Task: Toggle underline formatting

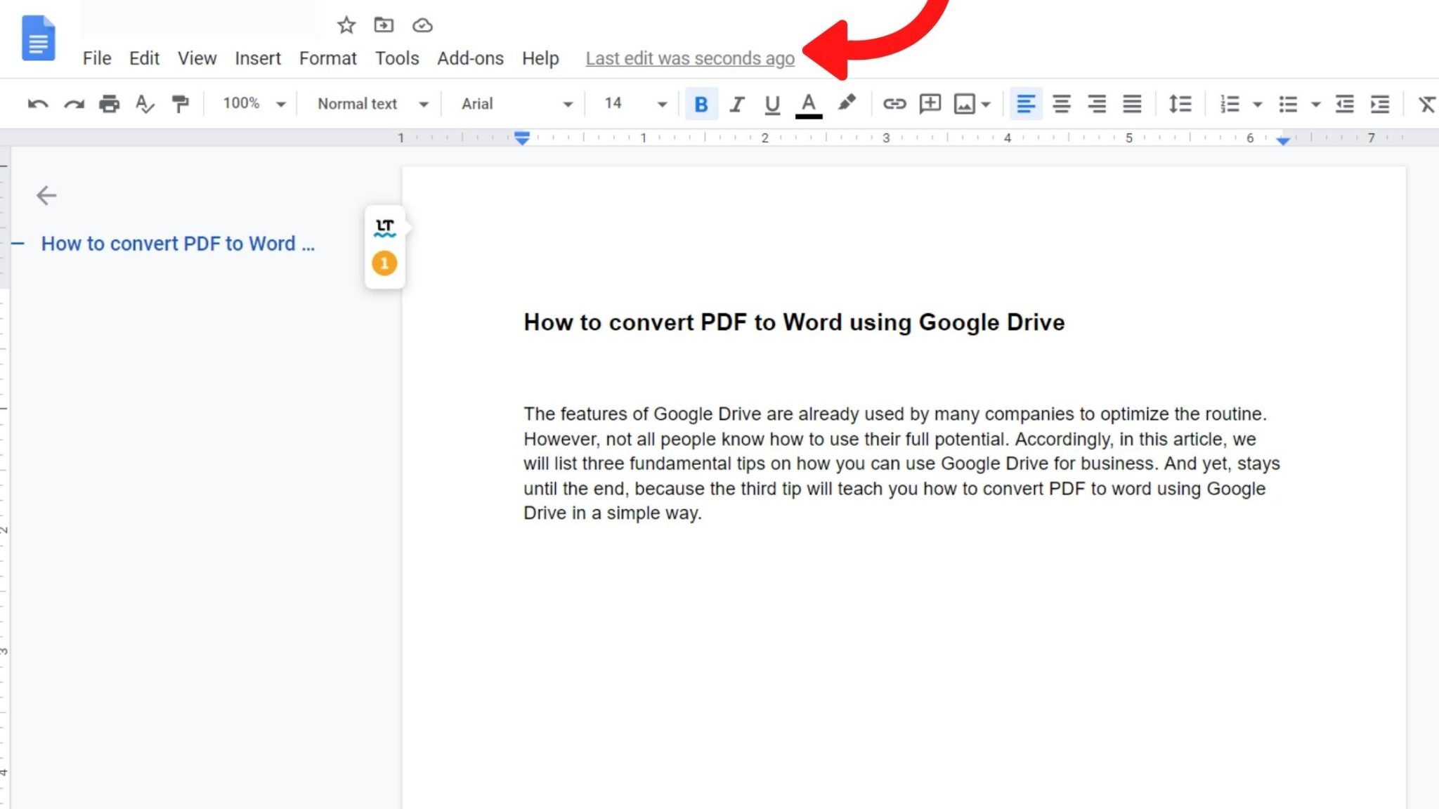Action: pos(772,104)
